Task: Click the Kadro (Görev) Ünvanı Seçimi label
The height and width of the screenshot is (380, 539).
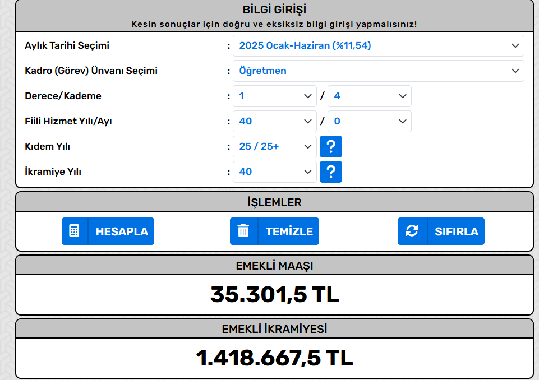Action: click(x=91, y=71)
